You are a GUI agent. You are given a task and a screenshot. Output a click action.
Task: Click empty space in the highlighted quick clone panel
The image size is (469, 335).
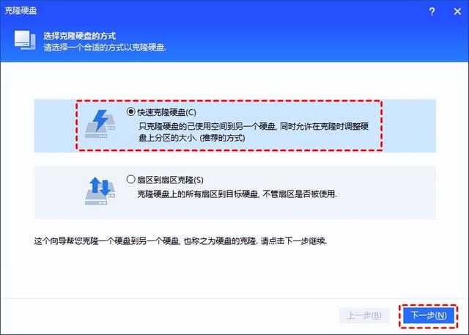click(x=408, y=126)
